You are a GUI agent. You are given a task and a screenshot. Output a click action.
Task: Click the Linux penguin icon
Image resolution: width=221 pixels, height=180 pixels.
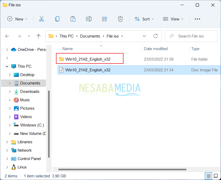13,167
